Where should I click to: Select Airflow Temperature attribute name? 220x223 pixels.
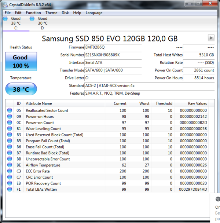43,165
